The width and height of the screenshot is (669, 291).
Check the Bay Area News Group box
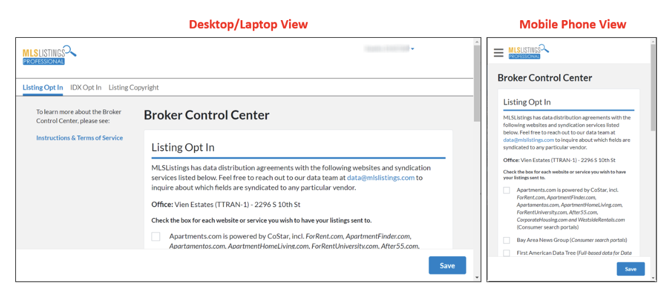506,240
